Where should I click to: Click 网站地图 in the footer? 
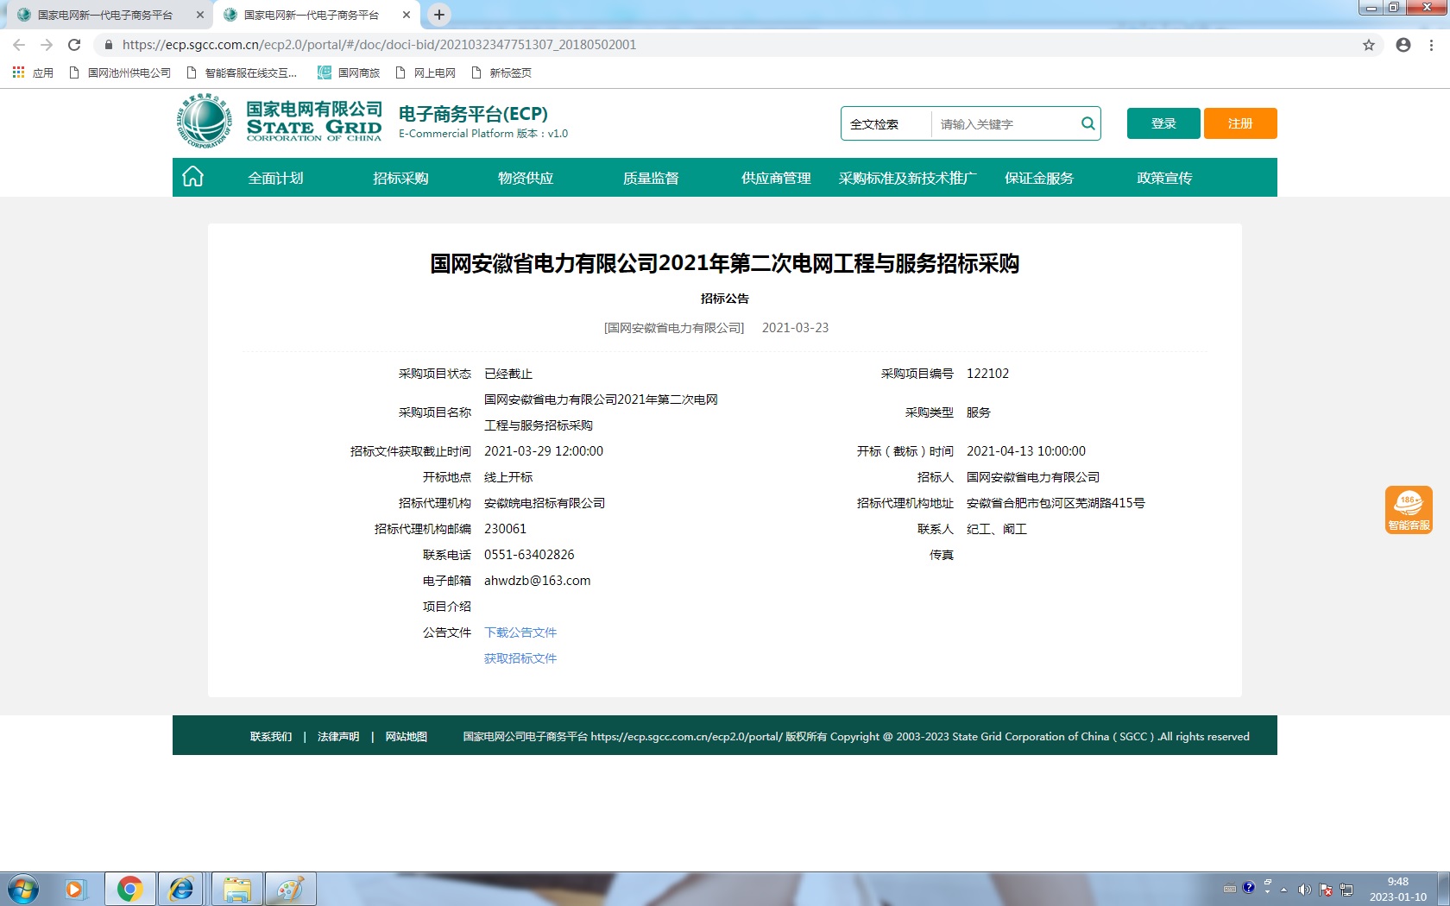click(x=407, y=737)
